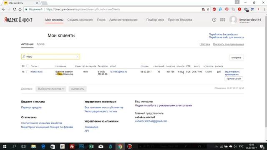Open Task View in the taskbar
Screen dimensions: 267x150
click(23, 146)
